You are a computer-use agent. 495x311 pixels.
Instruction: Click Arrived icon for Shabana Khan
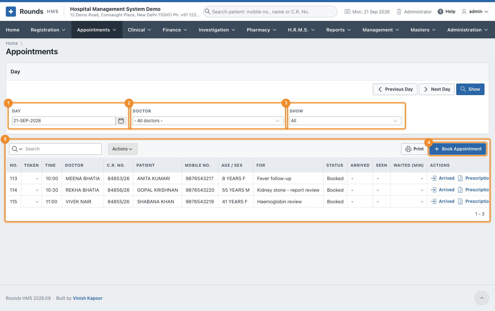[x=434, y=201]
